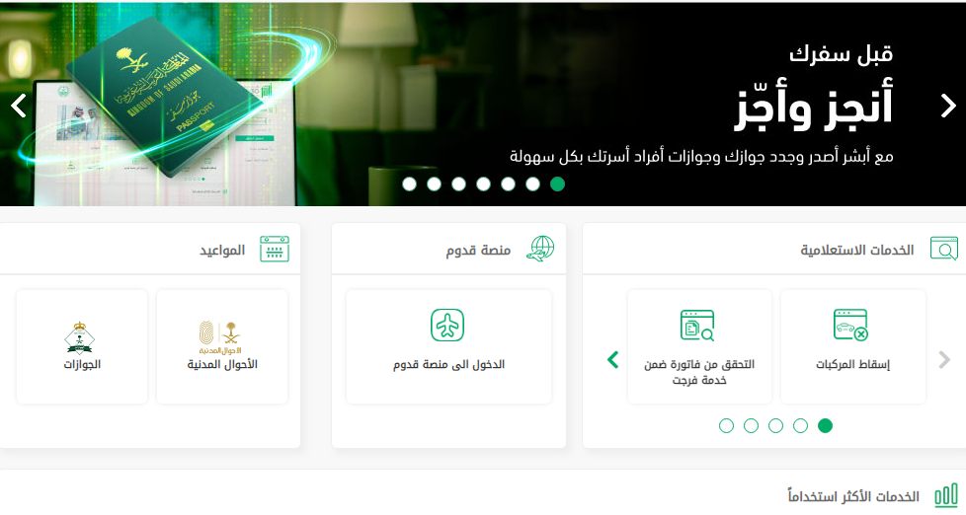Go to previous banner slide with left arrow

click(x=19, y=106)
